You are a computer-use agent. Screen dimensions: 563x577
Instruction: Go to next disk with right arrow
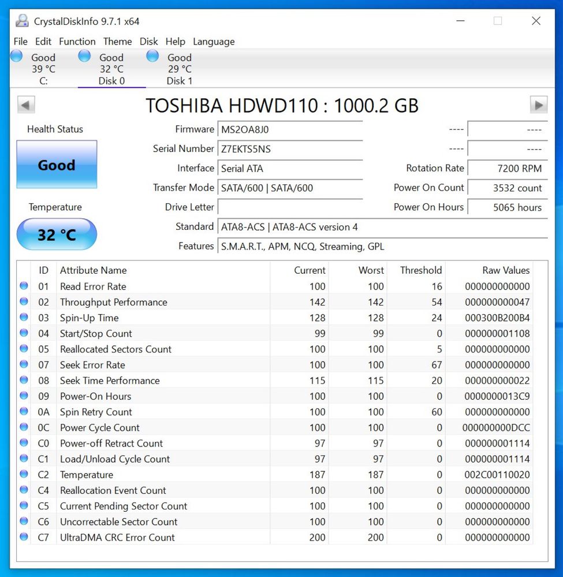click(x=539, y=105)
